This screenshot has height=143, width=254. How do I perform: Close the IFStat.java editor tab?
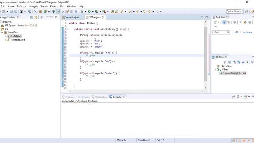coord(103,17)
